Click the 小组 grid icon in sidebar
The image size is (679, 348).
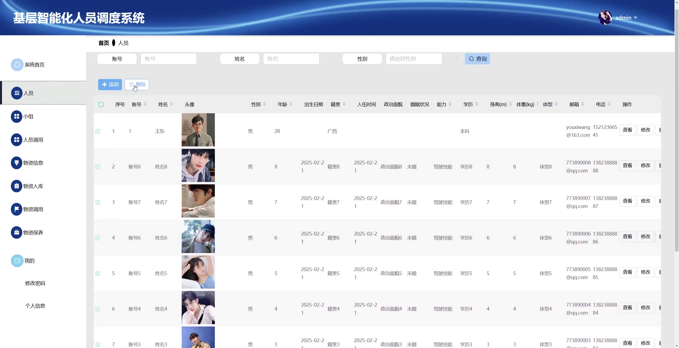click(x=16, y=116)
